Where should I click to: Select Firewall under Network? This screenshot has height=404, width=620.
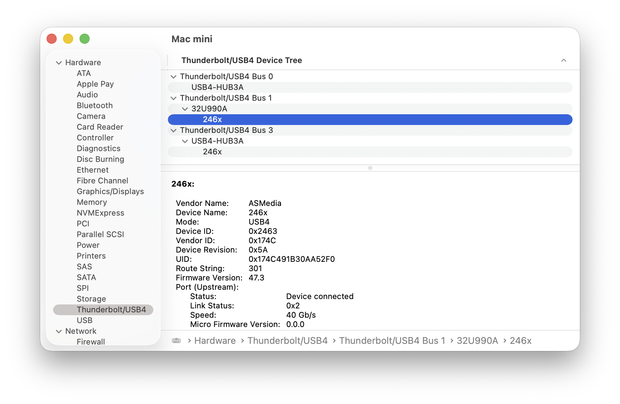tap(91, 341)
